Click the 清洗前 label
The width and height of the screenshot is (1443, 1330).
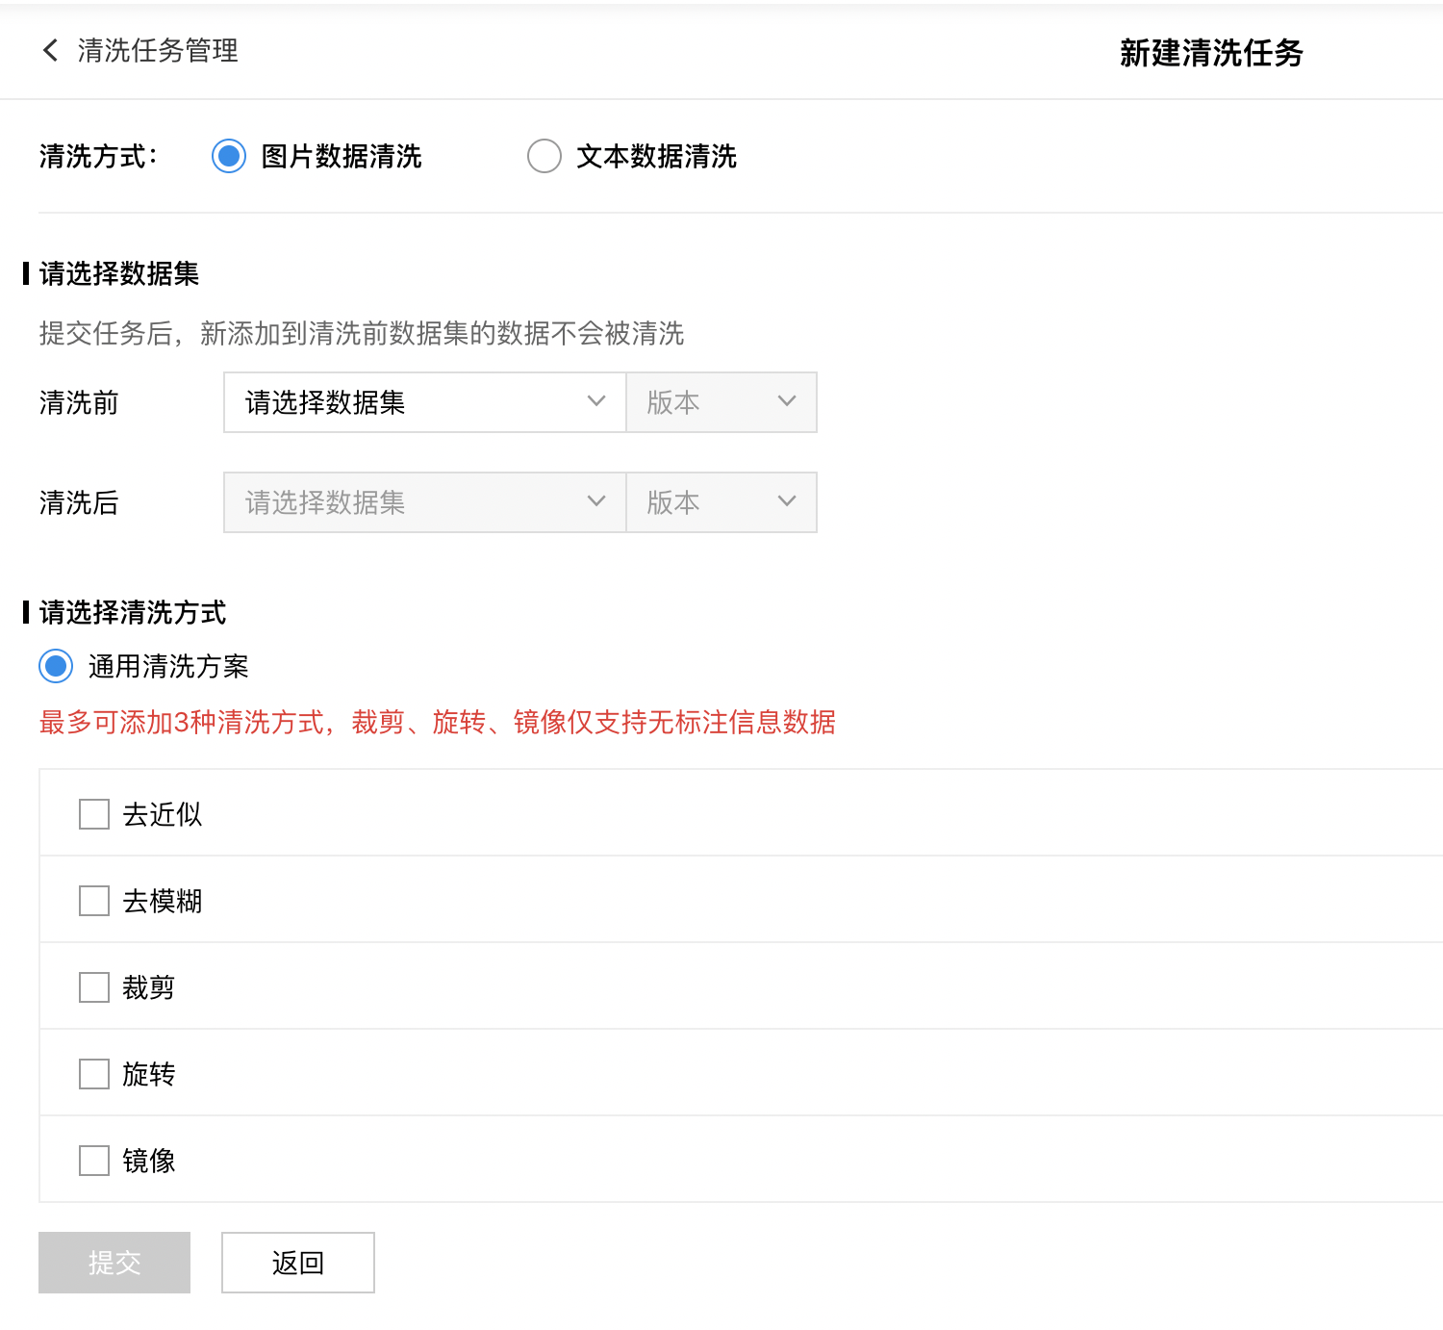click(x=79, y=403)
